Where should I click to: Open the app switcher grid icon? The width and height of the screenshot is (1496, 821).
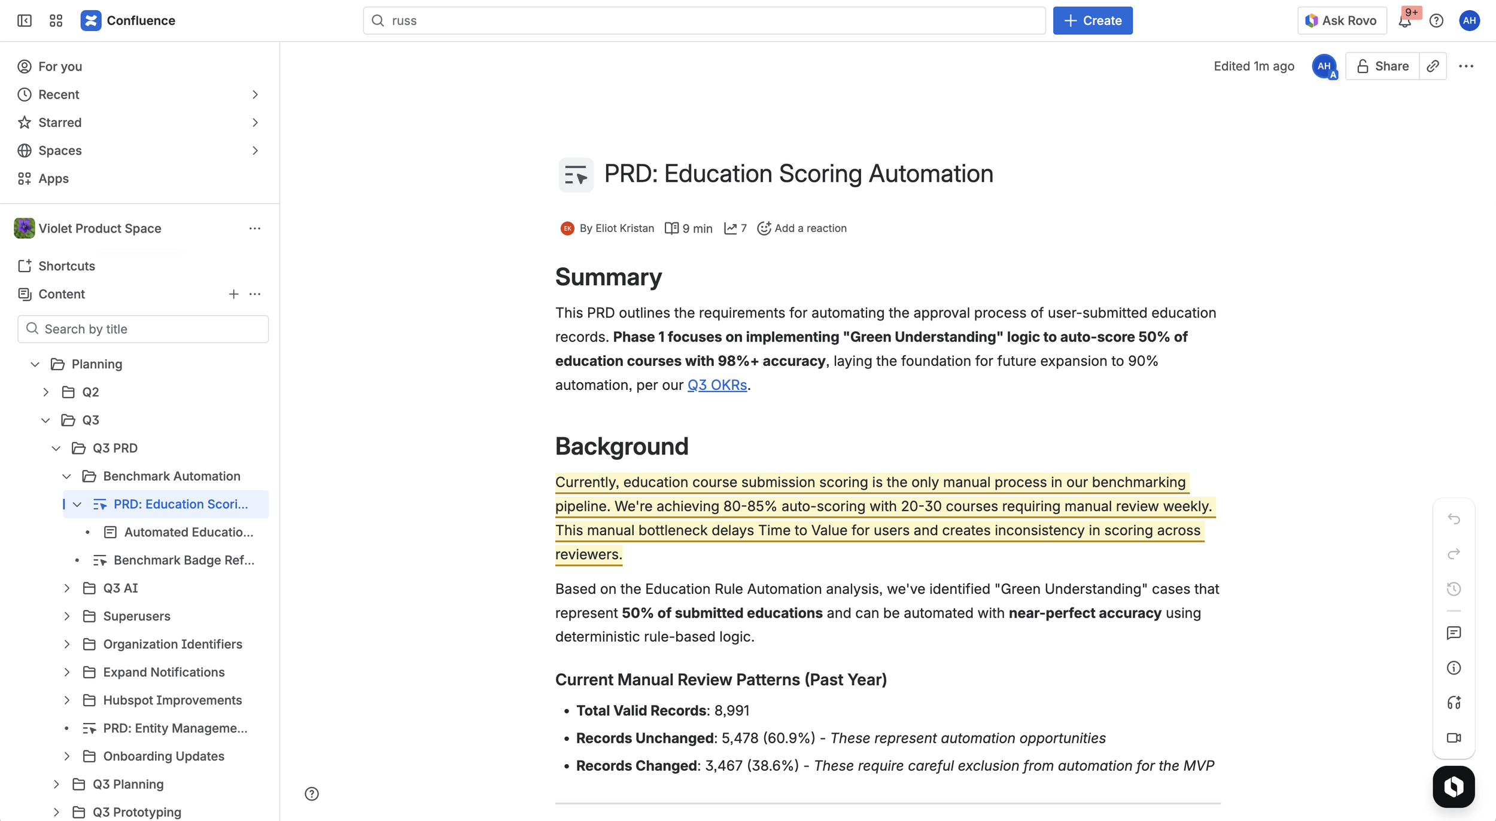[56, 20]
